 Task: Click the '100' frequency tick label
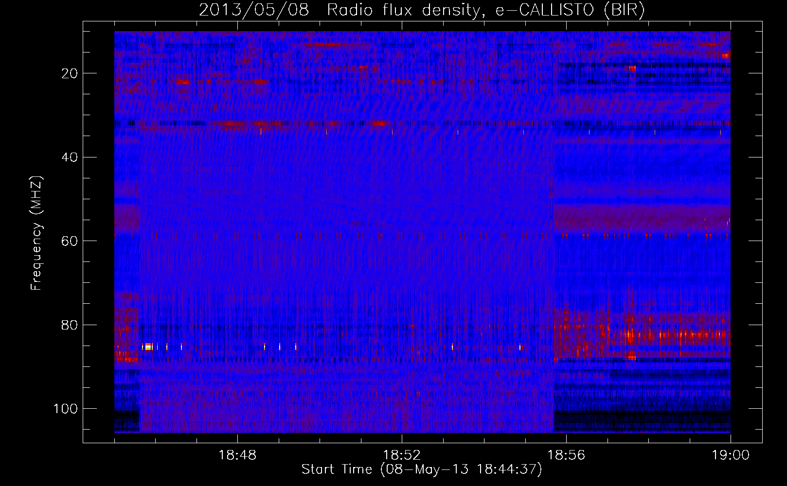click(x=66, y=409)
